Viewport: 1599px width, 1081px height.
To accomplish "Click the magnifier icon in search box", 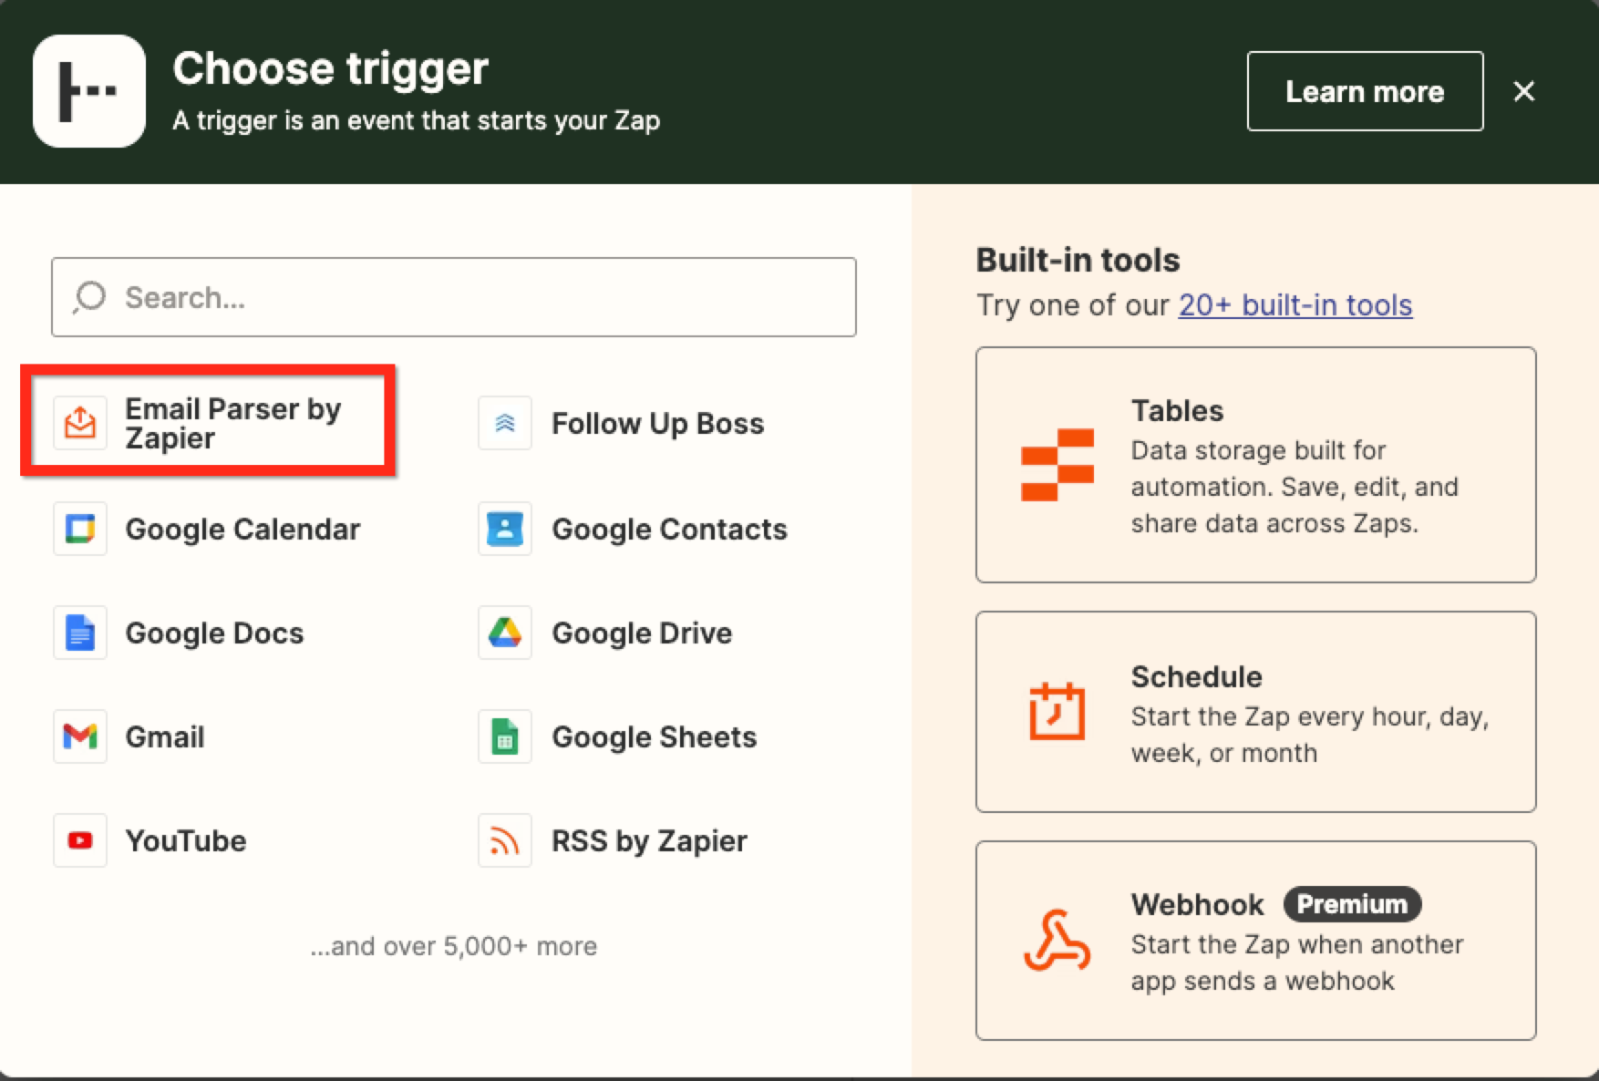I will tap(89, 297).
